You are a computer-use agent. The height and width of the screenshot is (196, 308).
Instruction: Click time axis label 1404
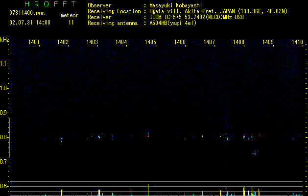pyautogui.click(x=121, y=42)
